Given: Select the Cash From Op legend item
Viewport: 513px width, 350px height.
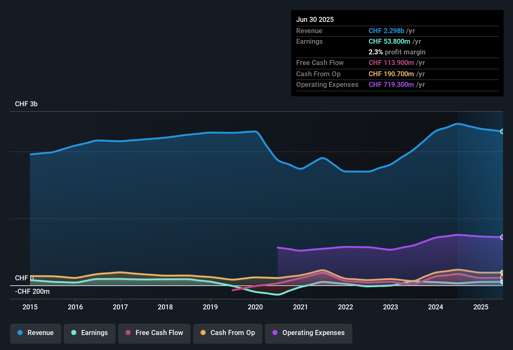Looking at the screenshot, I should (x=227, y=333).
